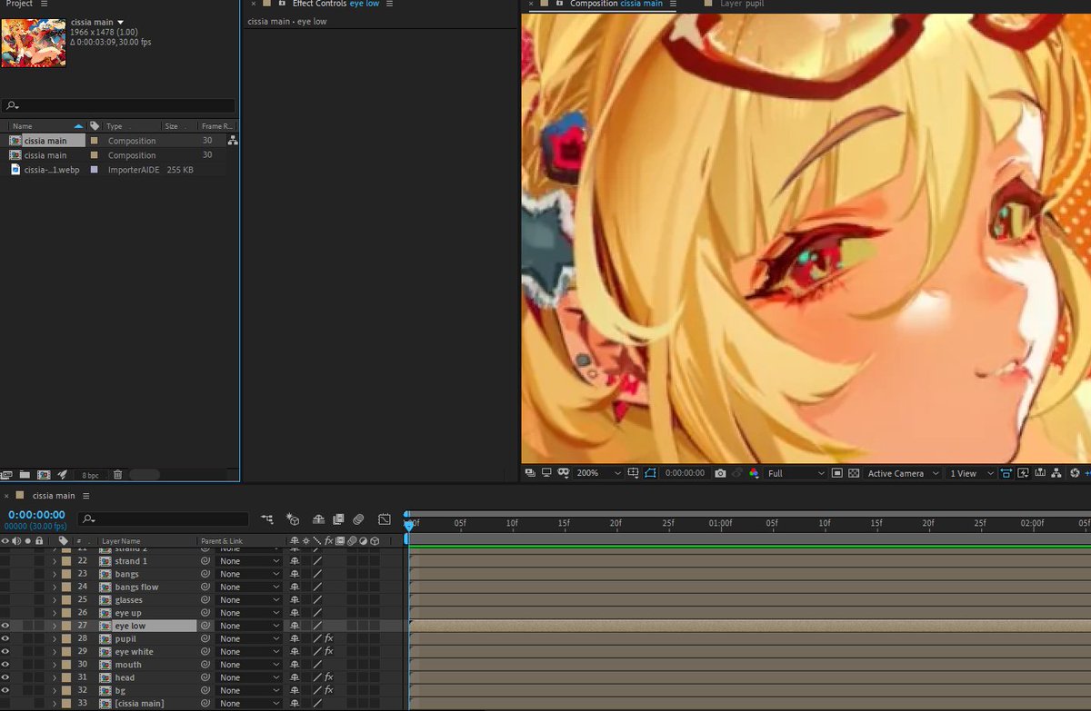
Task: Switch to the Layer pupil tab
Action: [742, 4]
